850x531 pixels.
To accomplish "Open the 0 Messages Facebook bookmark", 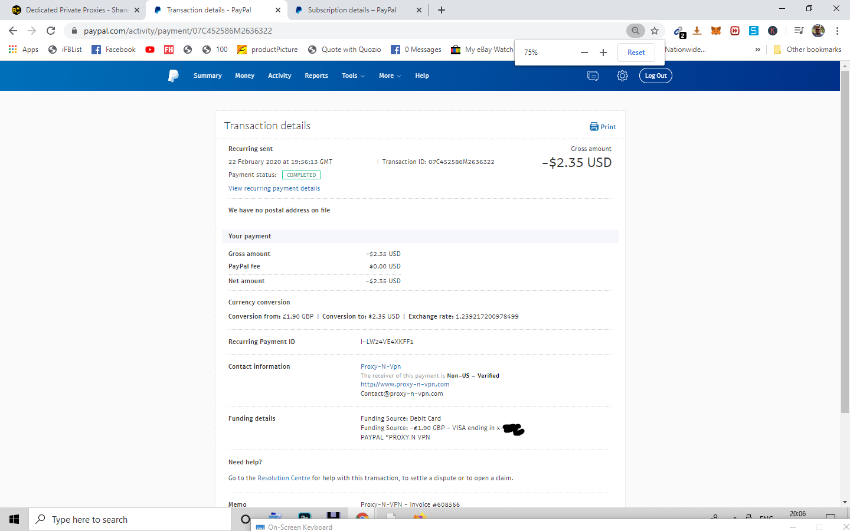I will (416, 50).
